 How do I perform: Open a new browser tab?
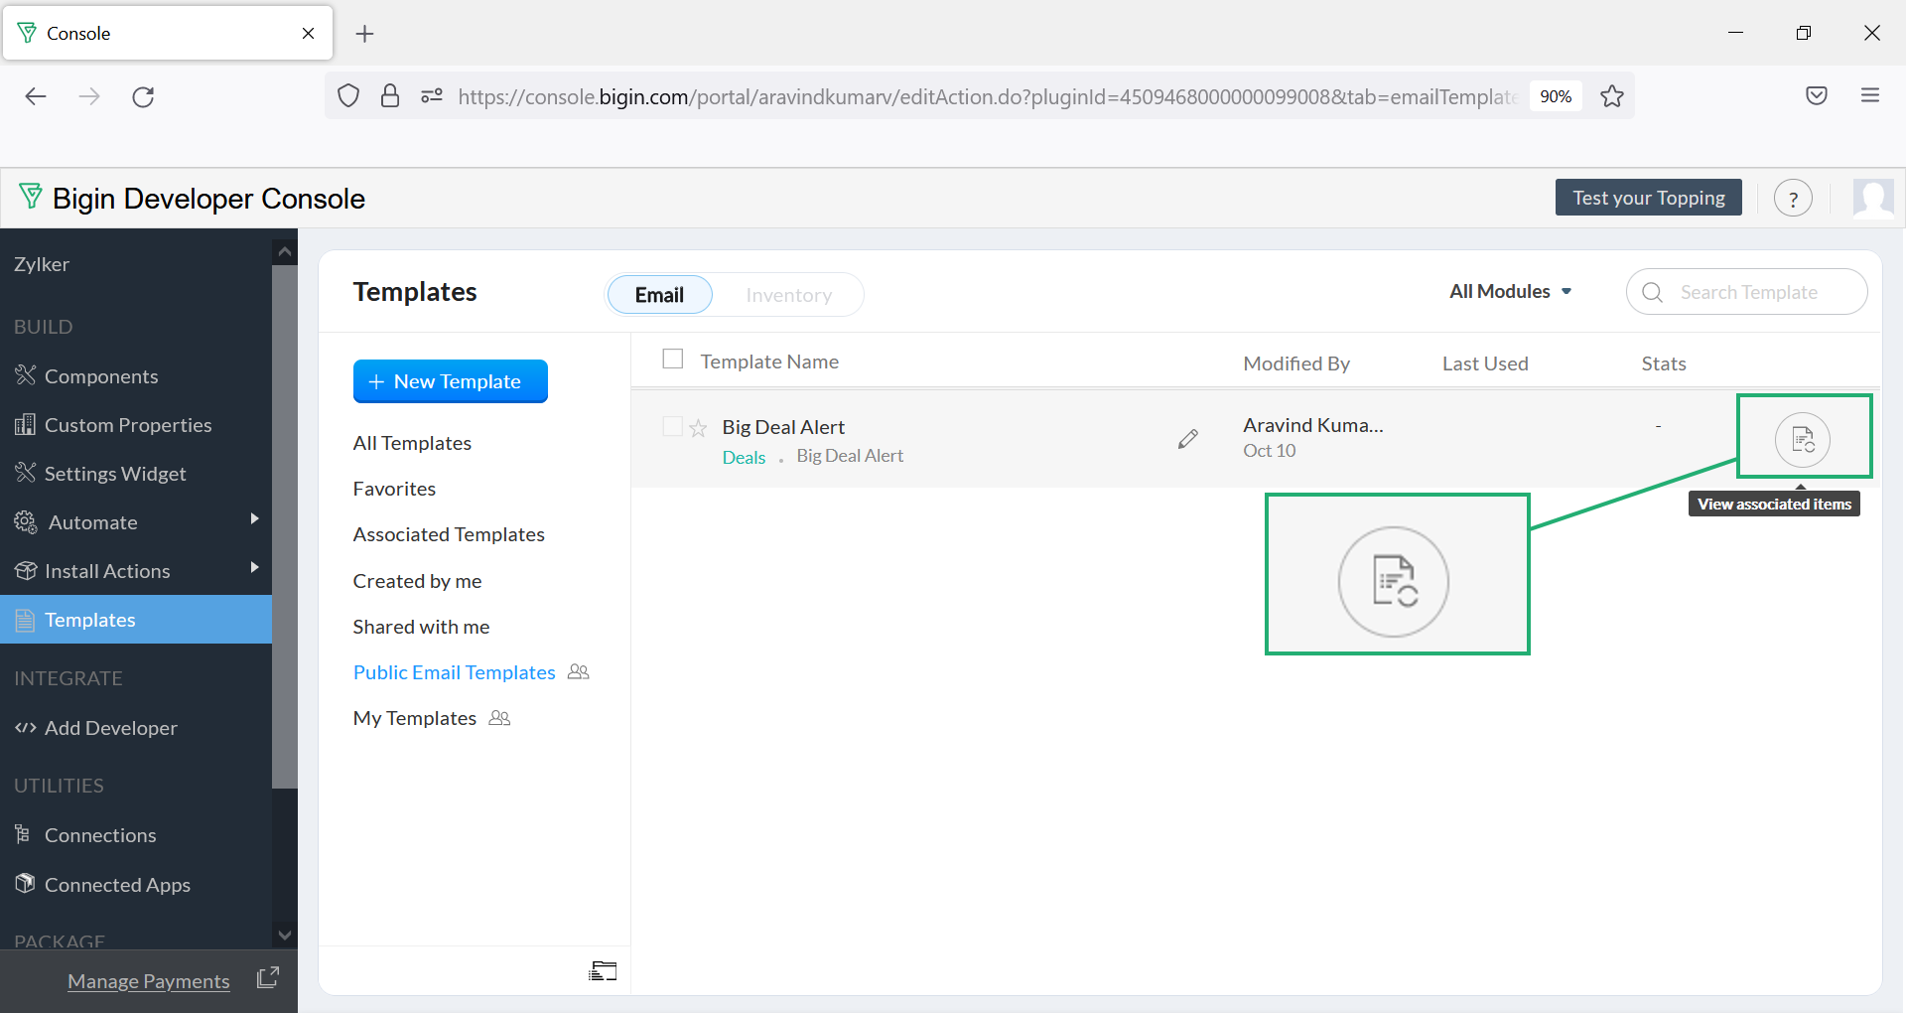[365, 34]
